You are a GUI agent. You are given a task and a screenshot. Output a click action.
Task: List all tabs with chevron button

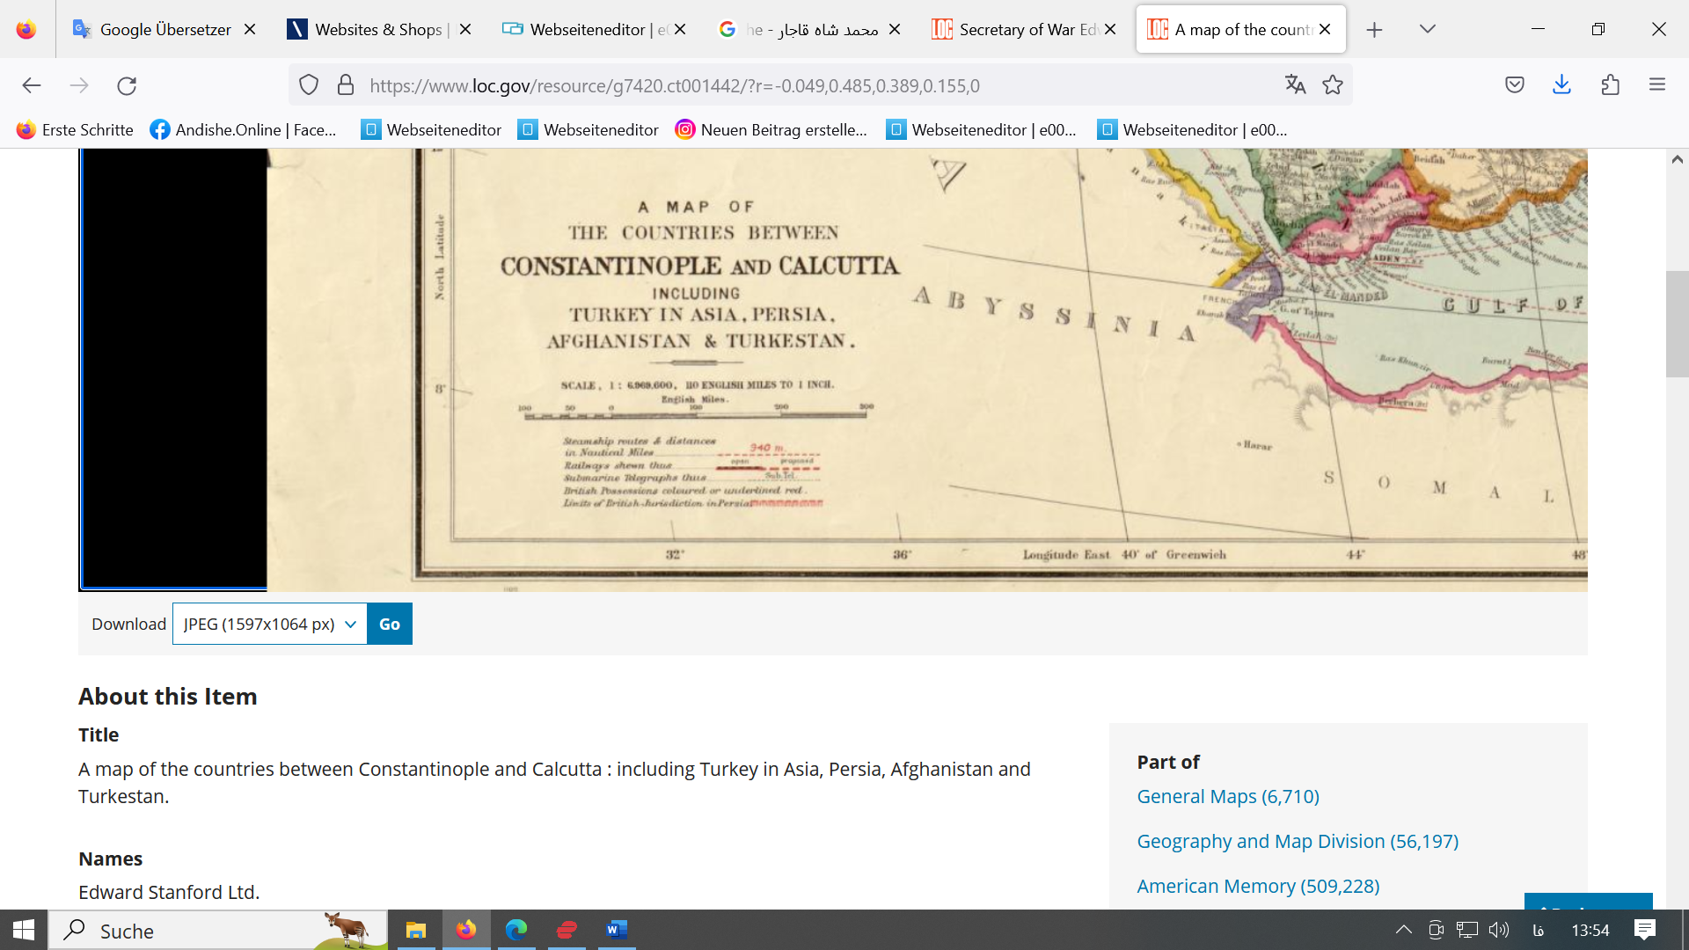1427,29
